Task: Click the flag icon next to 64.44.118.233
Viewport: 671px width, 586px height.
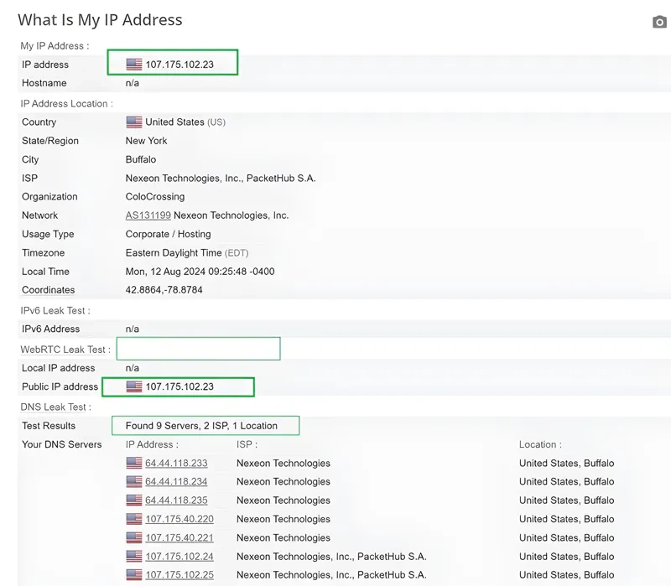Action: tap(134, 463)
